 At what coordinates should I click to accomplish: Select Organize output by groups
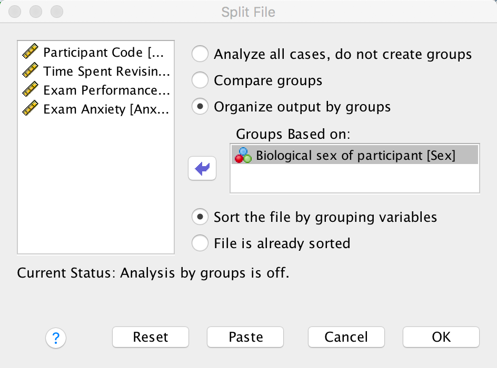click(x=200, y=107)
